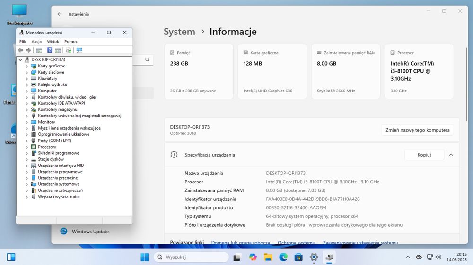
Task: Open Copilot from the taskbar
Action: tap(253, 257)
